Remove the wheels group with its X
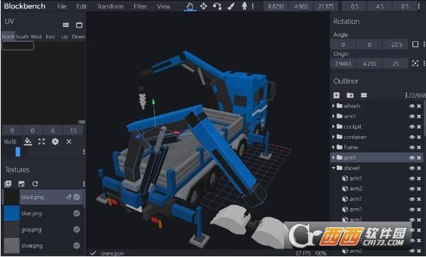Viewport: 426px width, 257px height. pyautogui.click(x=419, y=106)
